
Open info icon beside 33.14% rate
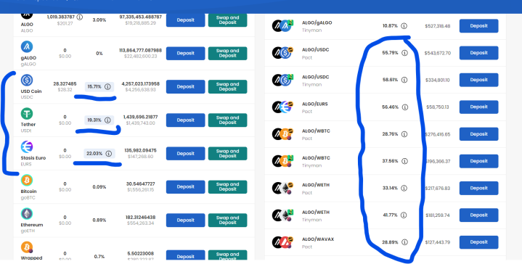click(x=404, y=188)
